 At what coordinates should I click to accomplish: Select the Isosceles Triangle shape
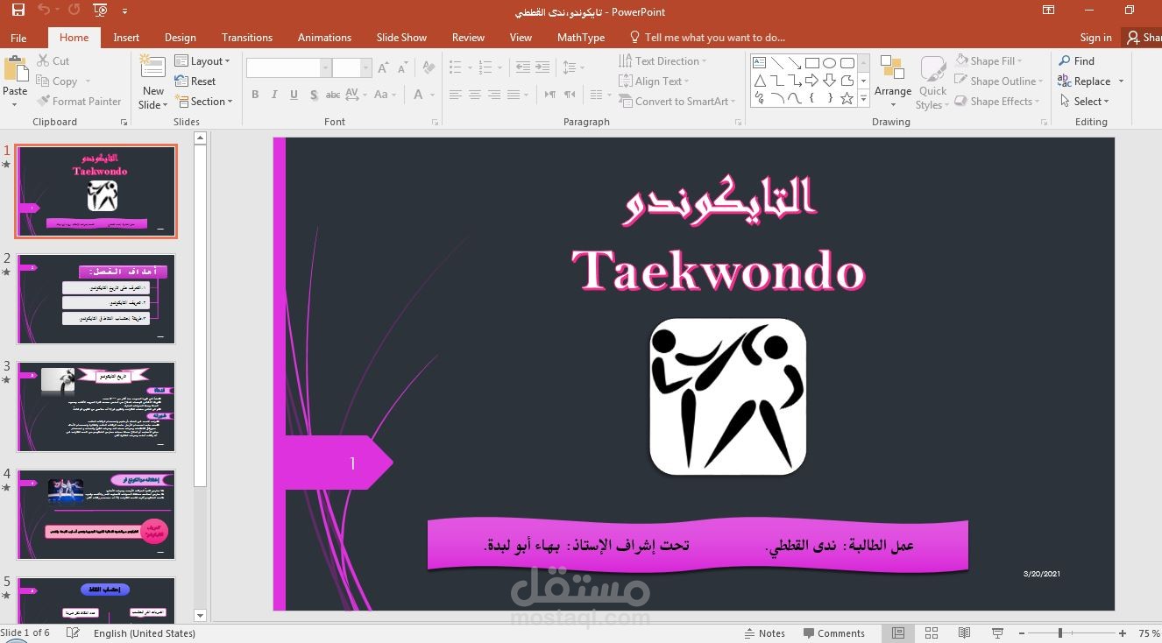tap(759, 81)
